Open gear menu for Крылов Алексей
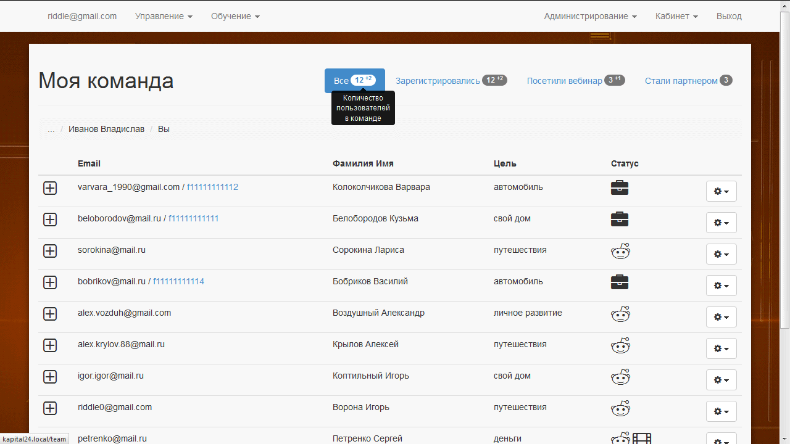This screenshot has height=444, width=790. [721, 348]
